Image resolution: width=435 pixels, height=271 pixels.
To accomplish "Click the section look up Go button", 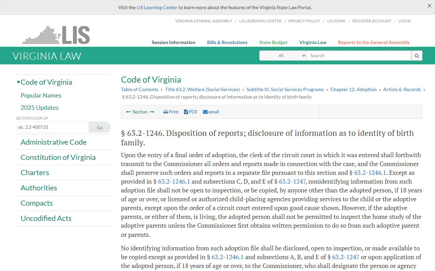I will [x=100, y=127].
